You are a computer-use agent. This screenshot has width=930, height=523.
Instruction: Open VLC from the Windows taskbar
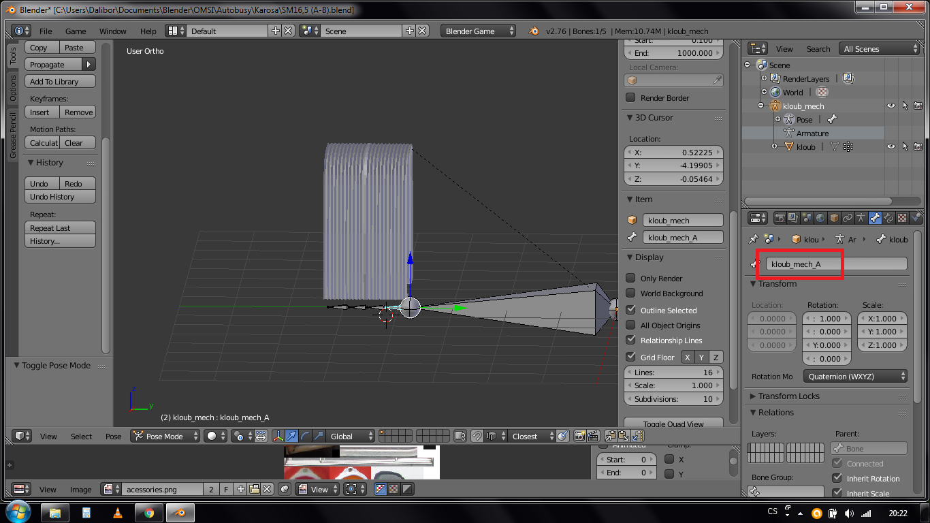[117, 513]
